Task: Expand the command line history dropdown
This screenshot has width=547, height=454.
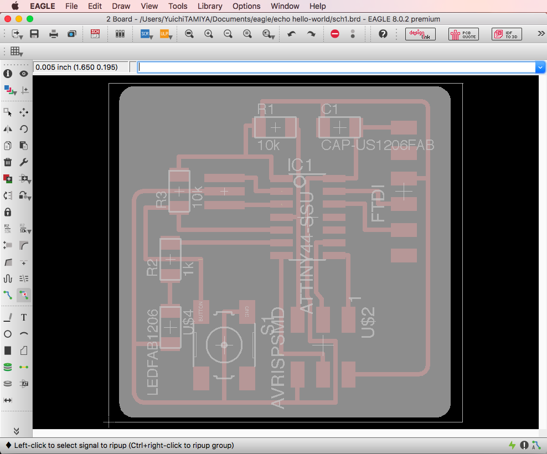Action: (x=540, y=68)
